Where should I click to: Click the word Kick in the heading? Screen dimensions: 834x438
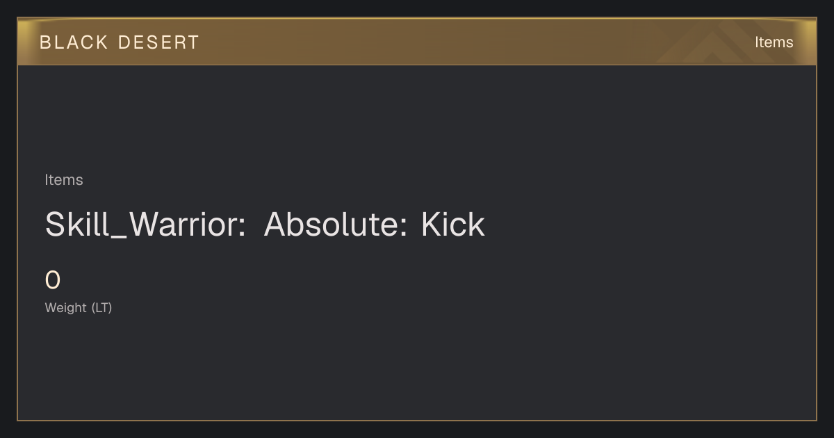(453, 225)
